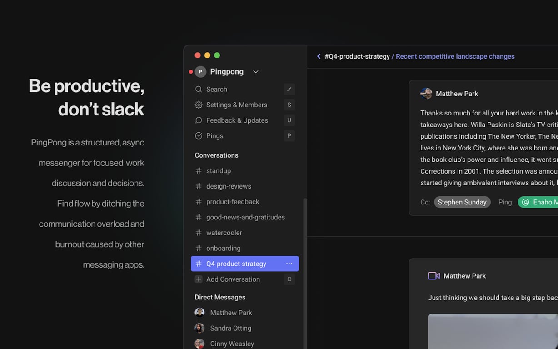Click the Pingpong workspace name
The height and width of the screenshot is (349, 558).
point(227,72)
